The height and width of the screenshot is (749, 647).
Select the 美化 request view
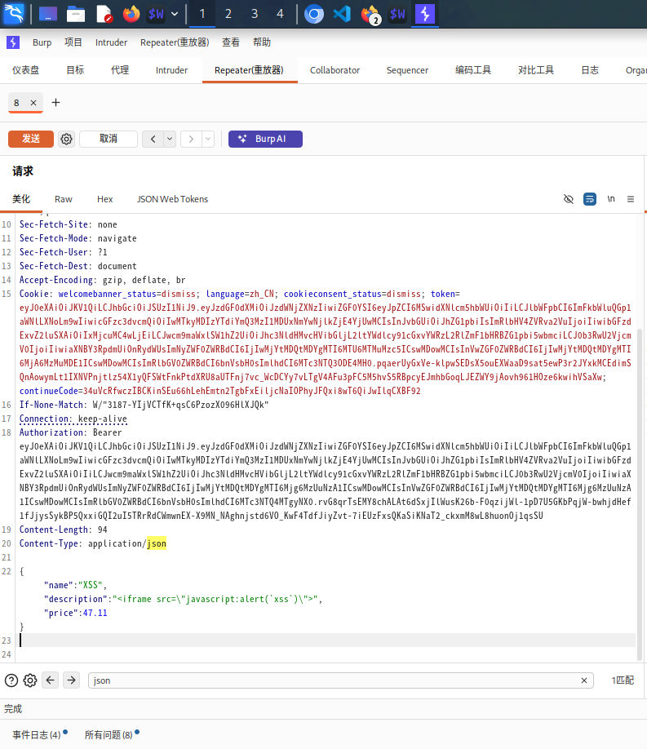click(x=21, y=199)
